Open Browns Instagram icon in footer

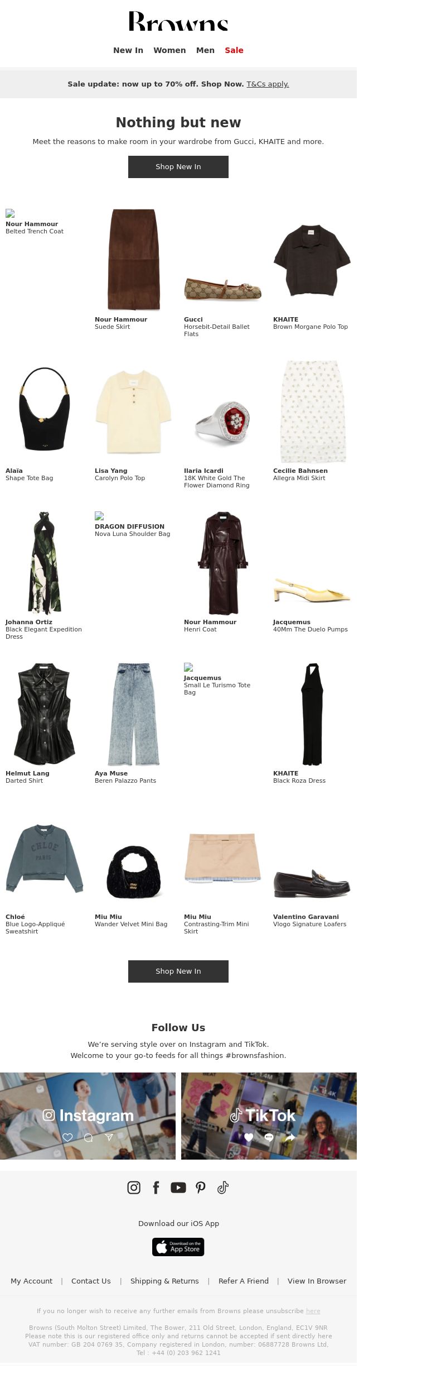coord(134,1188)
